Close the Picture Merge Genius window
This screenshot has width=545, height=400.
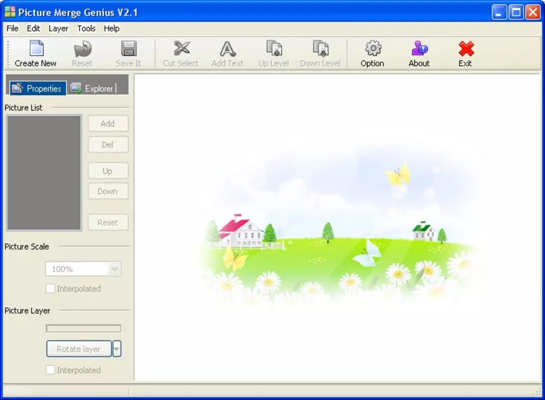(533, 12)
